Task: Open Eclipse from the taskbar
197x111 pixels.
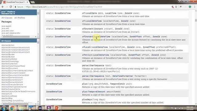Action: [x=40, y=108]
